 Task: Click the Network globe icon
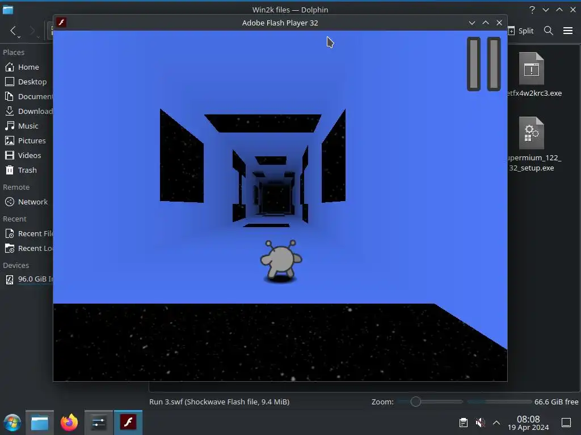pos(10,202)
